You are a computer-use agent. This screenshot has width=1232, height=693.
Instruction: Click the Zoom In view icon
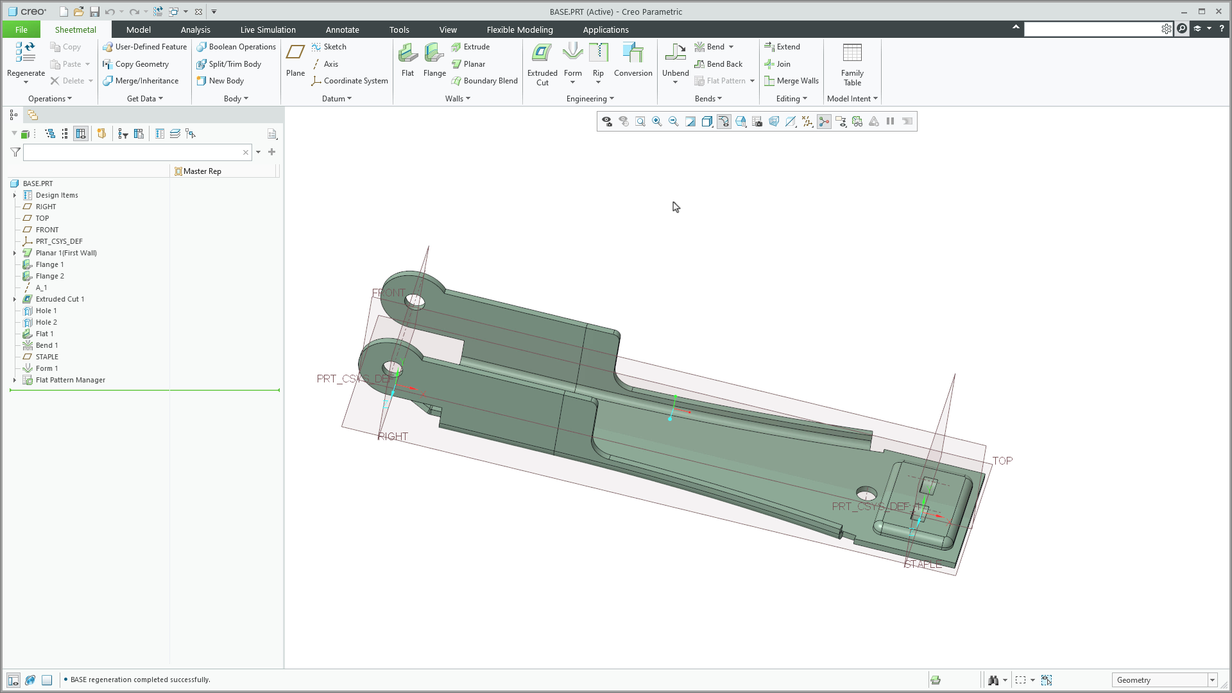pyautogui.click(x=657, y=121)
